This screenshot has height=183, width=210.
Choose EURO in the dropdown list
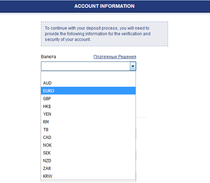(88, 91)
